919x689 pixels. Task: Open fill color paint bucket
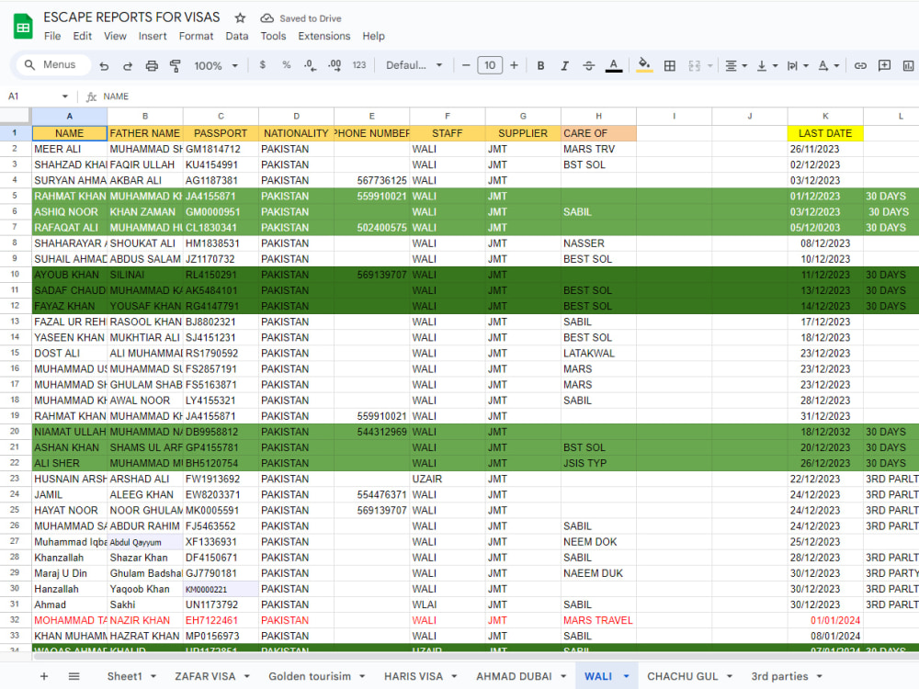pyautogui.click(x=644, y=65)
